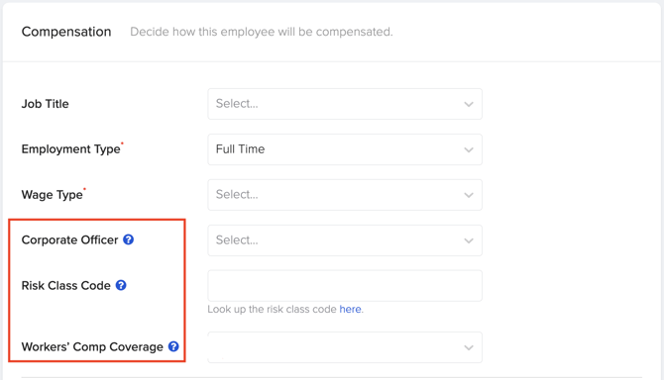Click the Employment Type chevron arrow
664x380 pixels.
pos(469,150)
